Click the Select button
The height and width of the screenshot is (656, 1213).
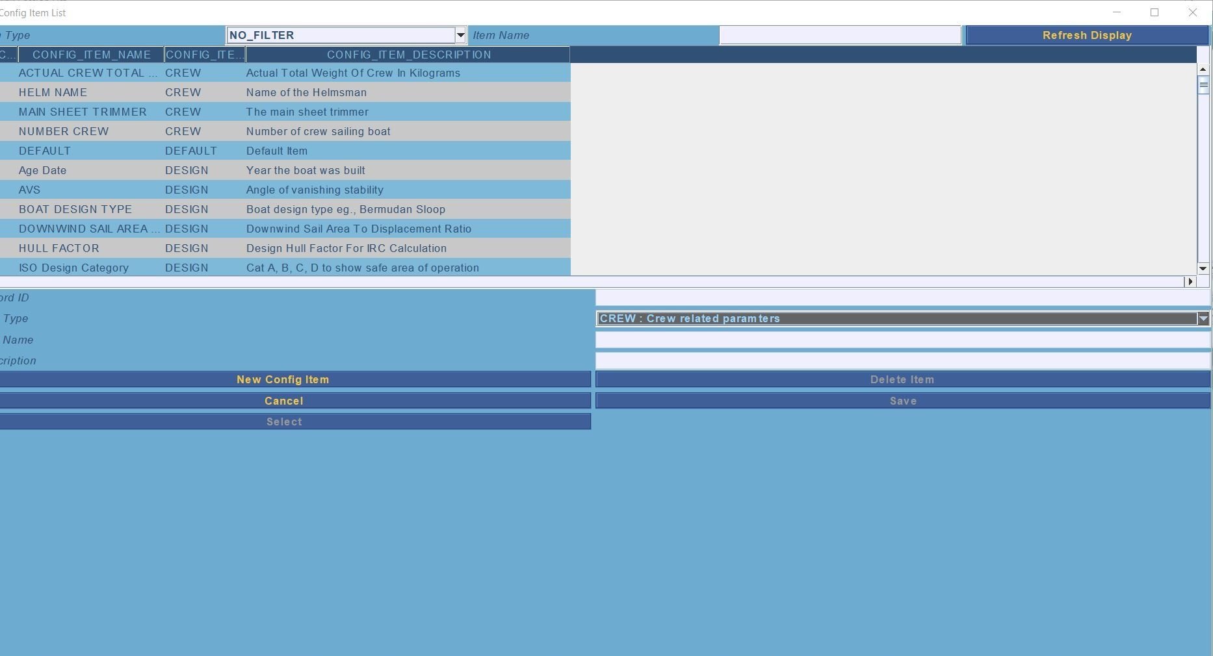283,422
